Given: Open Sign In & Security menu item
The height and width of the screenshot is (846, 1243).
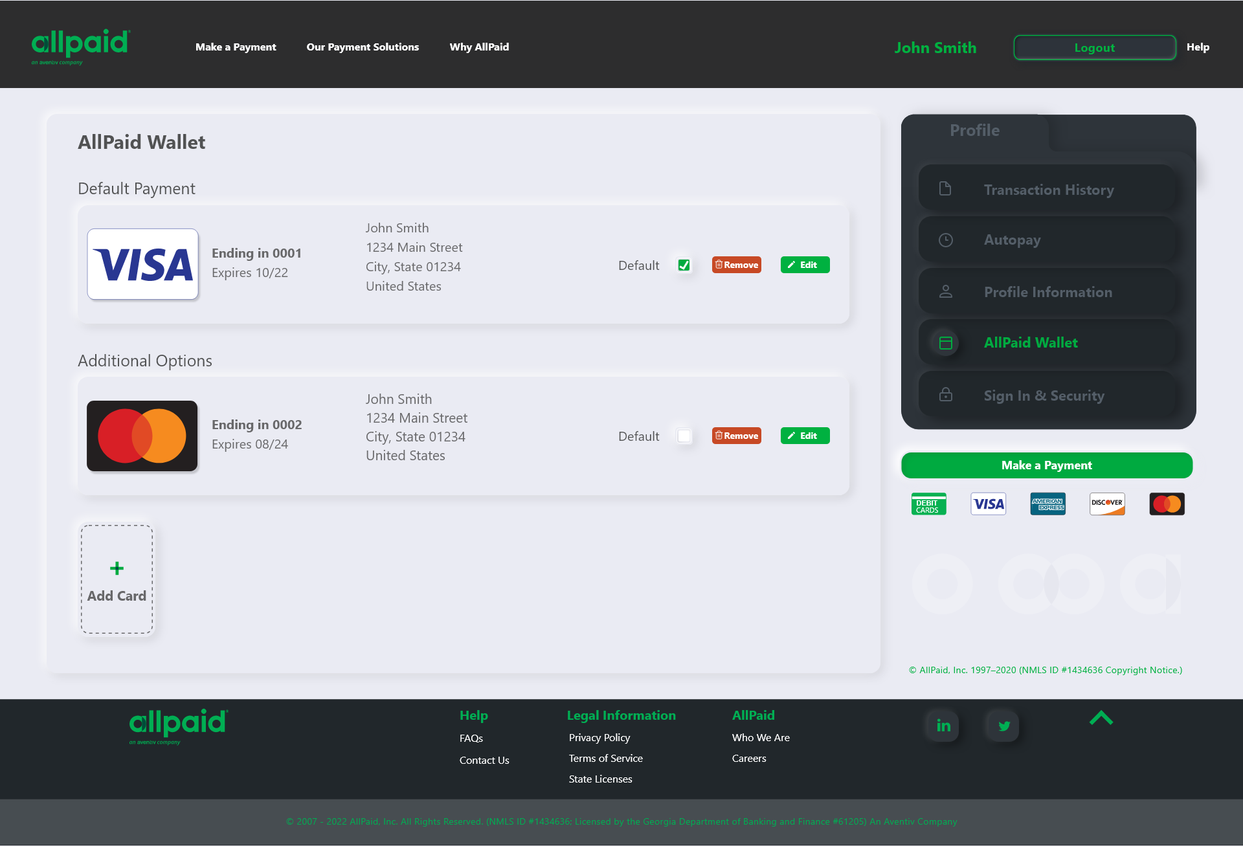Looking at the screenshot, I should click(x=1047, y=394).
